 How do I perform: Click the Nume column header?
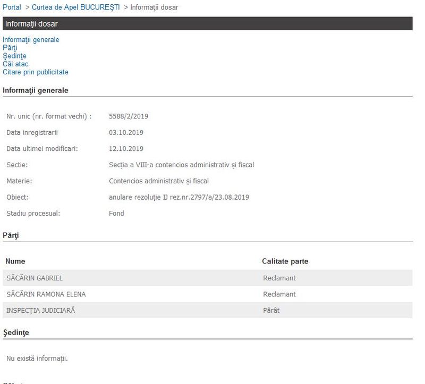15,261
